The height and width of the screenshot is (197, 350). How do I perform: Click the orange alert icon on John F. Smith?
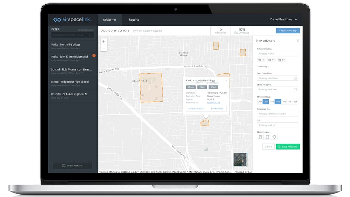coord(94,56)
